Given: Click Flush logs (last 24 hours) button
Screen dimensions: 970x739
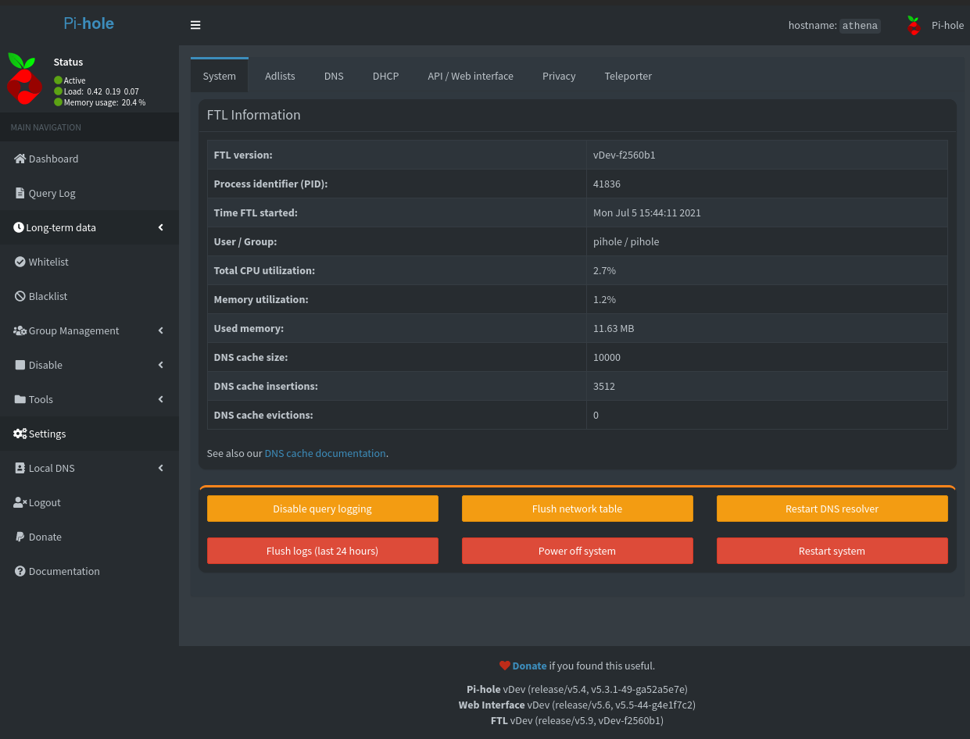Looking at the screenshot, I should coord(323,551).
